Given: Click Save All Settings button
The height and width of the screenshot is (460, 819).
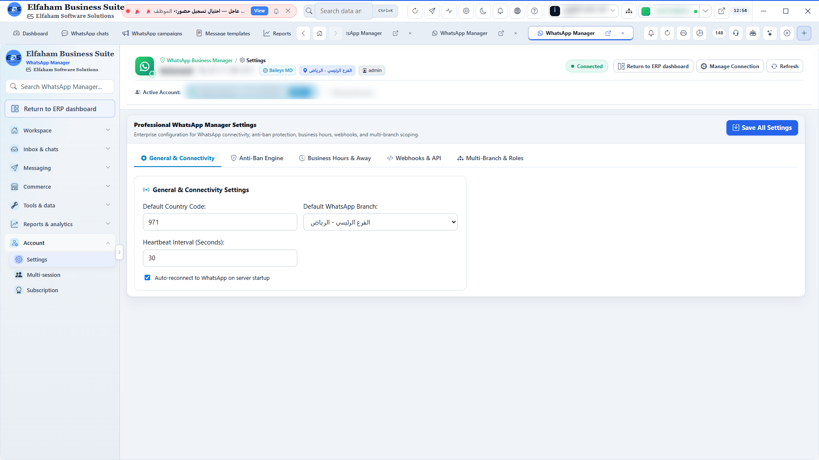Looking at the screenshot, I should pyautogui.click(x=762, y=128).
